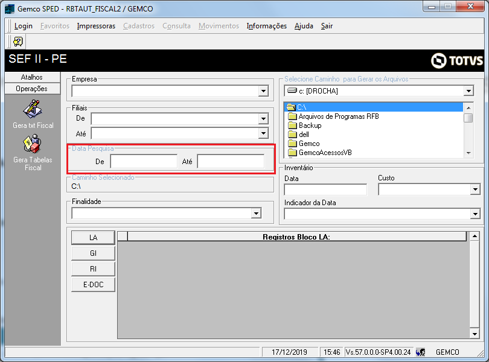The width and height of the screenshot is (489, 362).
Task: Select the Gemco folder
Action: point(304,144)
